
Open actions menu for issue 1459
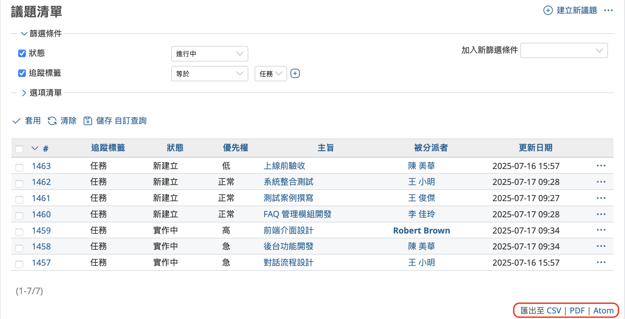[x=601, y=230]
